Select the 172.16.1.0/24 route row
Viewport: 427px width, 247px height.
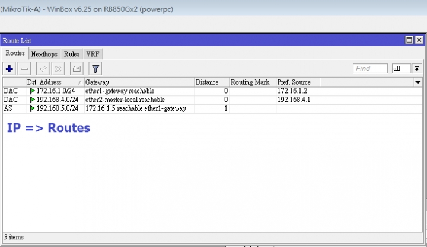pyautogui.click(x=212, y=91)
